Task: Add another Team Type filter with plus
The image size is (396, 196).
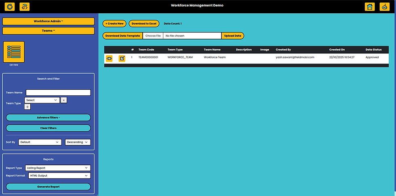Action: point(27,107)
